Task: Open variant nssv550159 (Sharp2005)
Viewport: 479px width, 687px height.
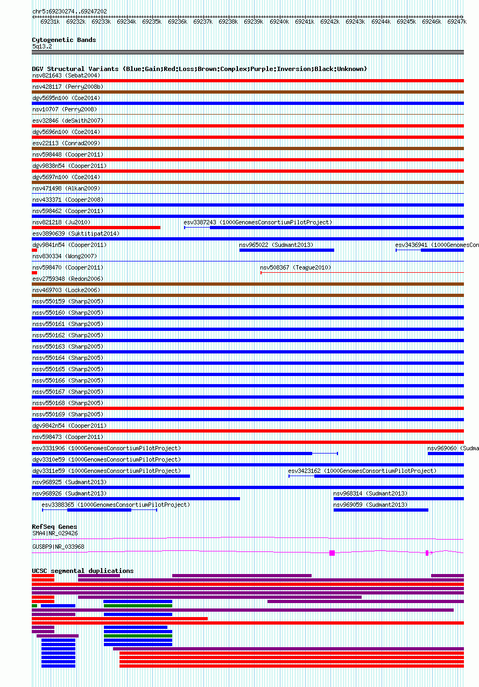Action: [x=68, y=301]
